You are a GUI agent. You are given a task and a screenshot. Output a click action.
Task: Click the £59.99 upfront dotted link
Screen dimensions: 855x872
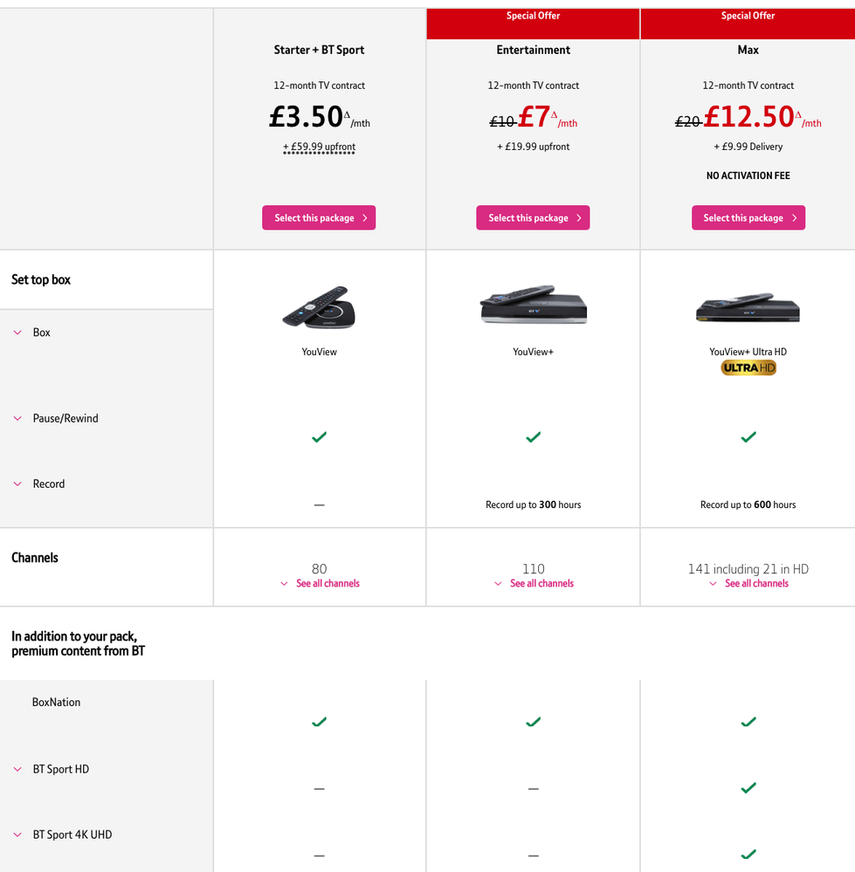(x=320, y=147)
